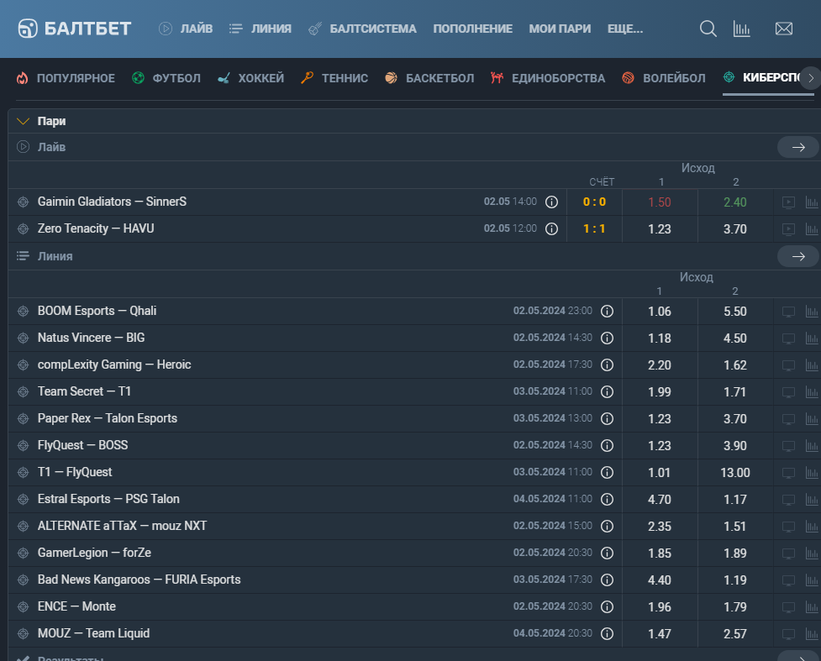Screen dimensions: 821x661
Task: Open info icon for GamerLegion — forZe
Action: tap(607, 553)
